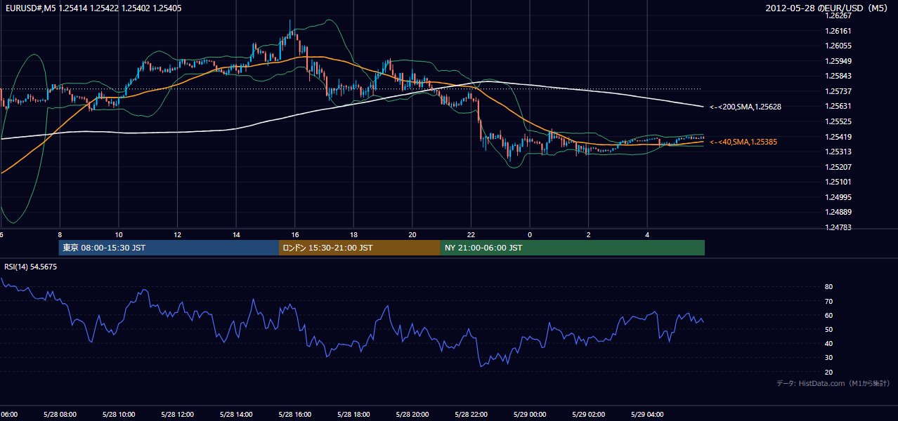Click hour 12 on the chart axis
Image resolution: width=898 pixels, height=421 pixels.
click(178, 234)
